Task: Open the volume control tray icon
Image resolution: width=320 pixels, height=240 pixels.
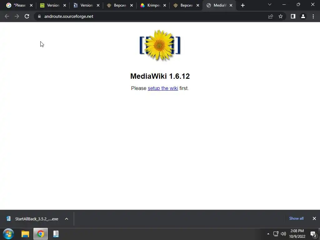Action: [x=283, y=234]
